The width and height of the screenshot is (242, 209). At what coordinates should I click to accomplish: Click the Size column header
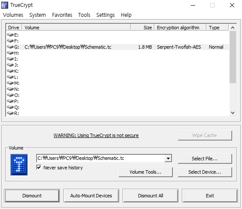point(142,28)
